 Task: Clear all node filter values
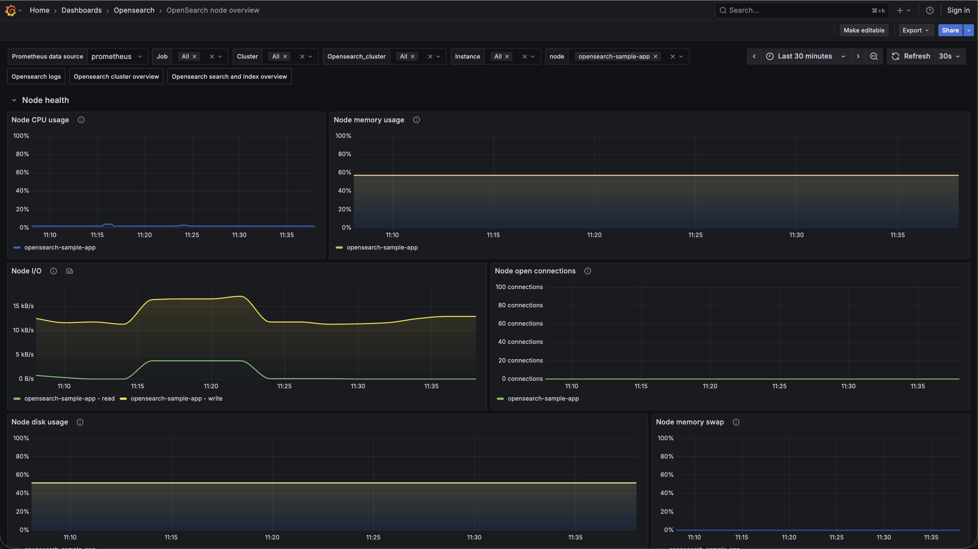[673, 57]
